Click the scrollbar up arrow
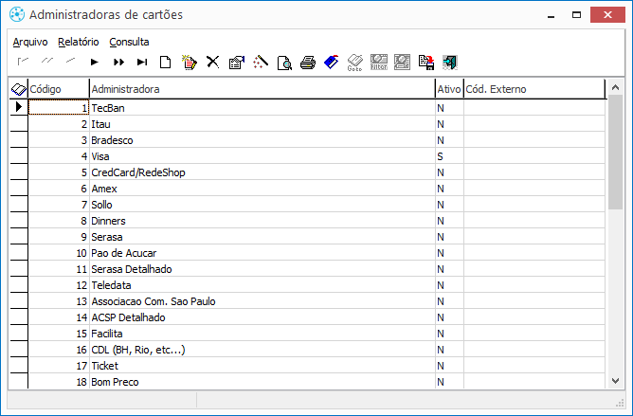The height and width of the screenshot is (416, 633). (x=615, y=87)
